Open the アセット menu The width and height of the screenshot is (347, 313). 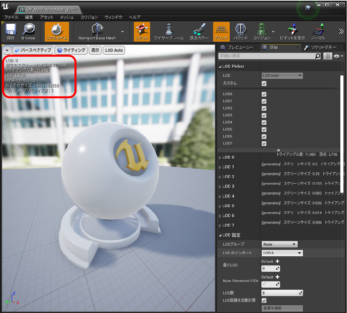tap(47, 17)
